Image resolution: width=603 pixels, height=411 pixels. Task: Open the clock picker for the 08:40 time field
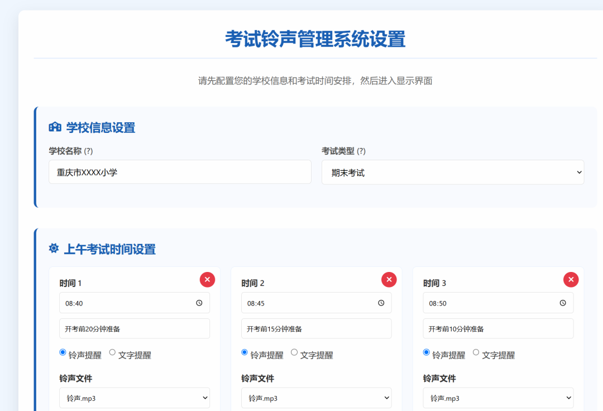tap(199, 303)
